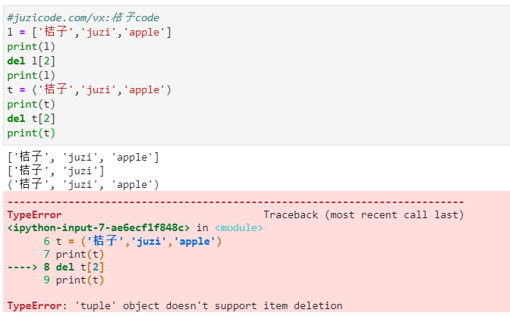Click the tuple output line with parentheses
The width and height of the screenshot is (510, 319).
pos(83,184)
